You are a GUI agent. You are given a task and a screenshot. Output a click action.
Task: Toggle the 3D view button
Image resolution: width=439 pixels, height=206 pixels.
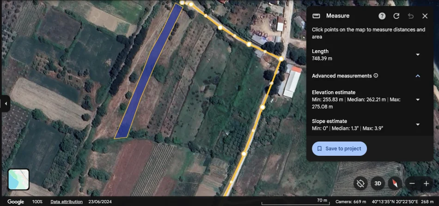pyautogui.click(x=378, y=183)
